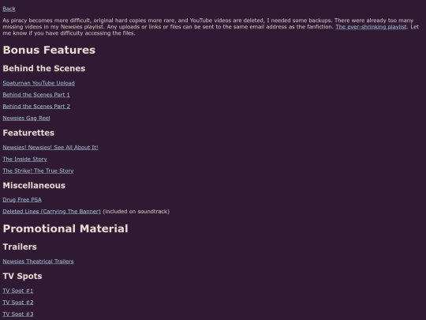Image resolution: width=426 pixels, height=320 pixels.
Task: Click the Miscellaneous heading
Action: 34,186
